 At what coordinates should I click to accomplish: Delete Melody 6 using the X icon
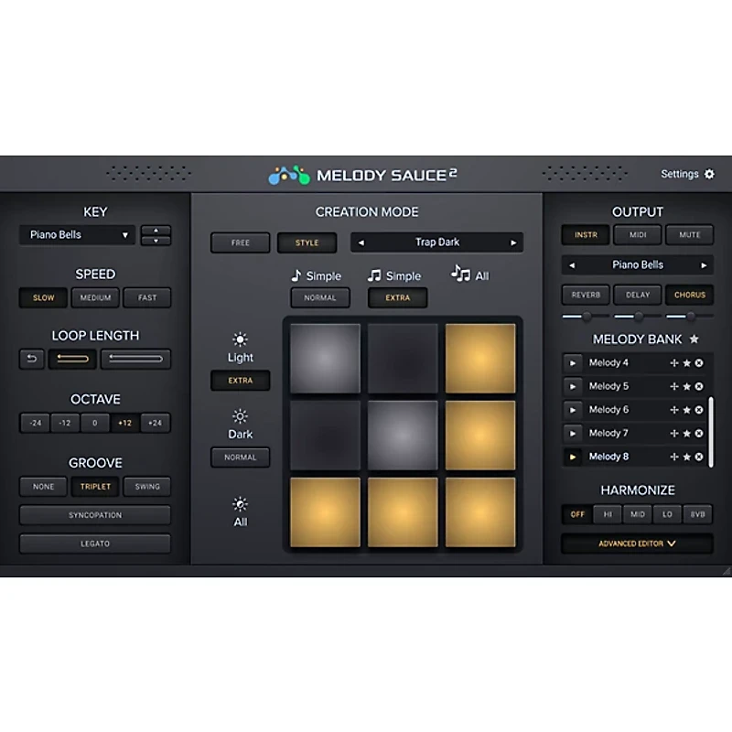point(696,410)
